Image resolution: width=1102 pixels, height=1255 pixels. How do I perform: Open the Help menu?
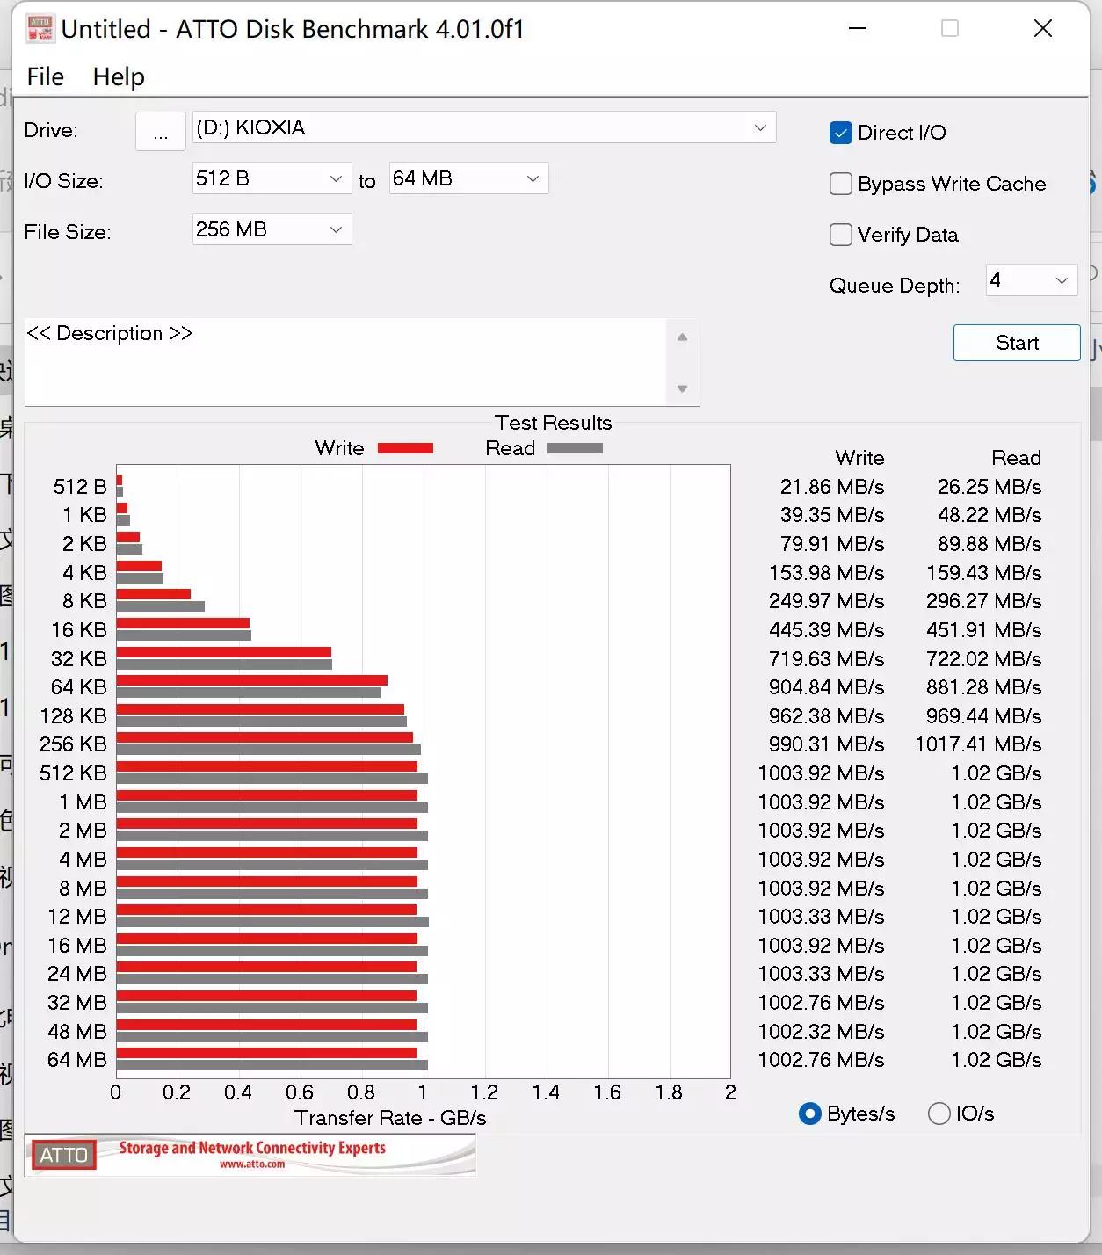(x=119, y=77)
